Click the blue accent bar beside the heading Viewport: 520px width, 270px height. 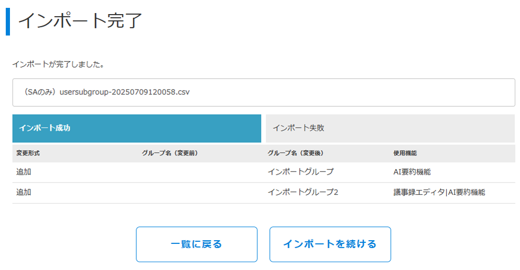[x=8, y=21]
